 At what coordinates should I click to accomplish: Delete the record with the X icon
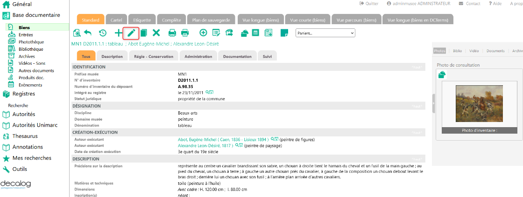(156, 33)
